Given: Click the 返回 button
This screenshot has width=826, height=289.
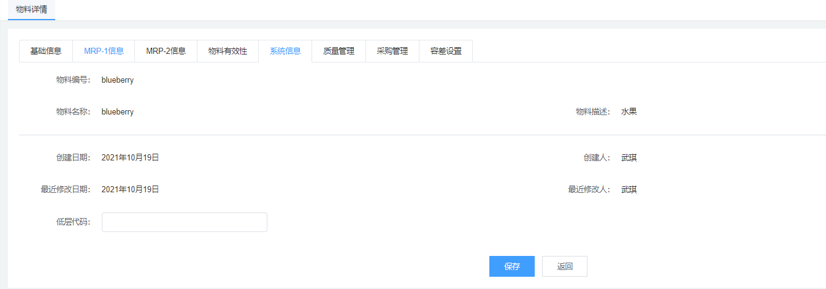Looking at the screenshot, I should [x=564, y=266].
